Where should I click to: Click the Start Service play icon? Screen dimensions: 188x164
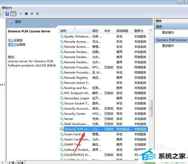click(21, 14)
